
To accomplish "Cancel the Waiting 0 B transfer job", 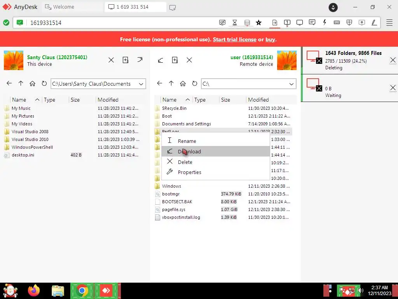I will [393, 88].
